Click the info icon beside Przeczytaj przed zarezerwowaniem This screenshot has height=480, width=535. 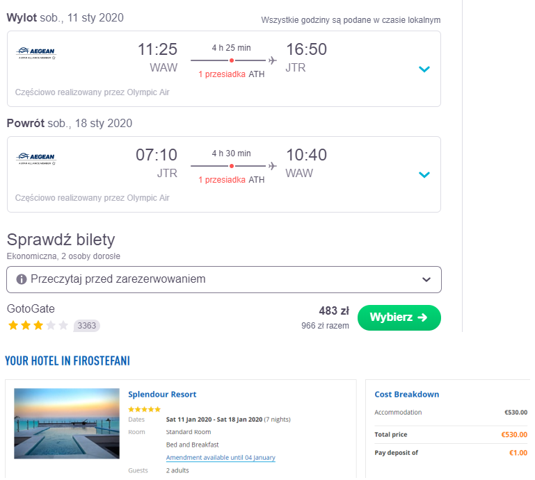[x=22, y=280]
